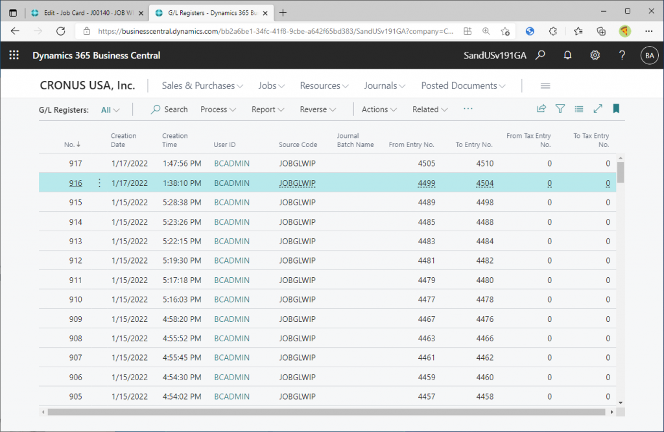Open the hamburger navigation menu icon
664x432 pixels.
point(545,86)
